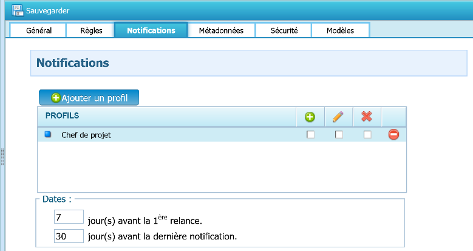Click the Sauvegarder save label
Screen dimensions: 473x251
click(x=48, y=11)
